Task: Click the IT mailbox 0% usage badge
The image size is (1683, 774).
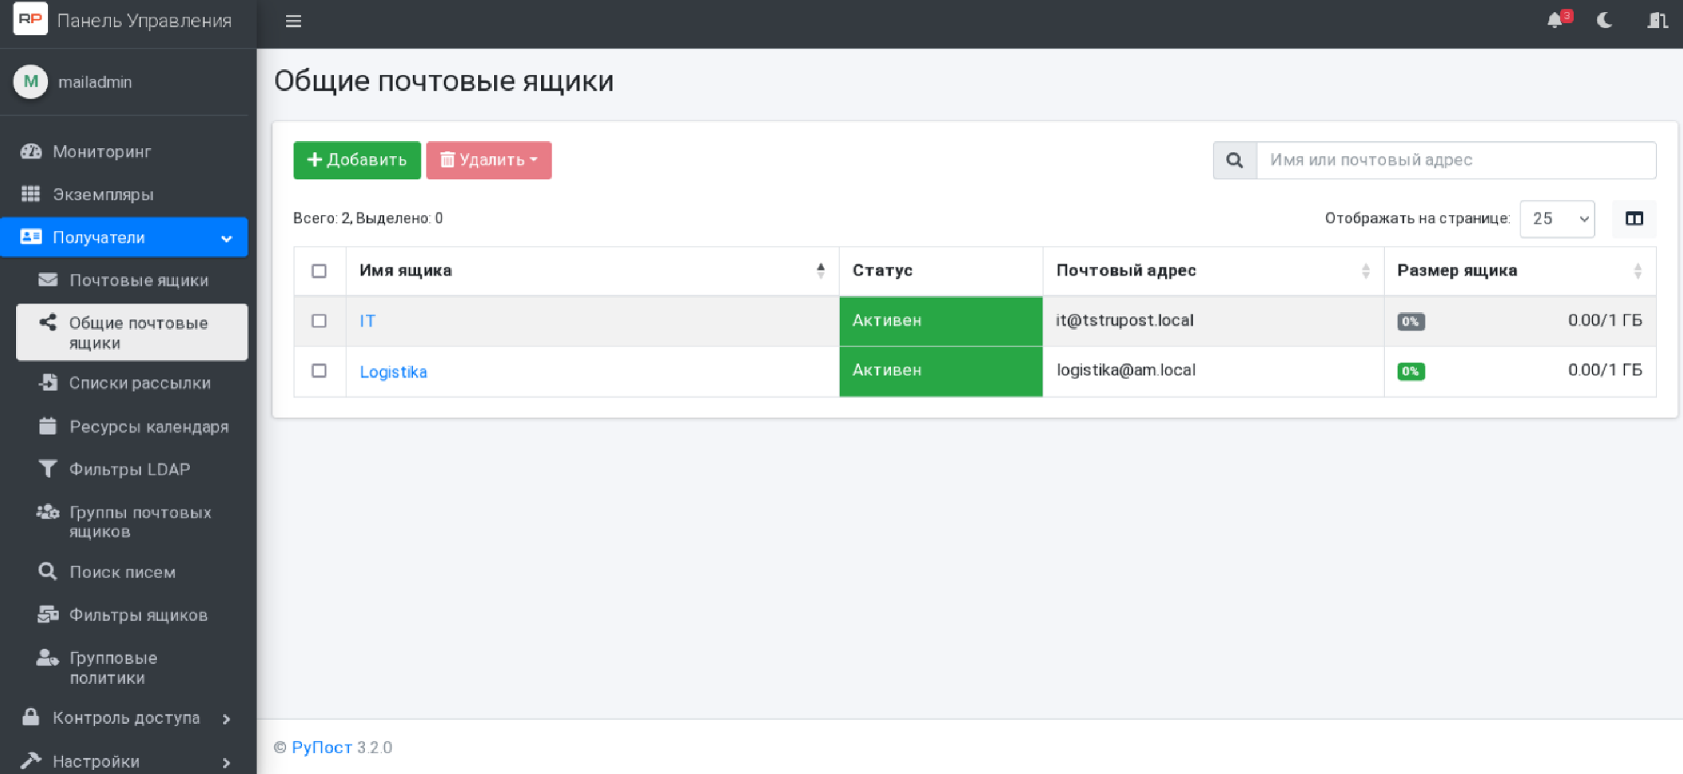Action: [1410, 322]
